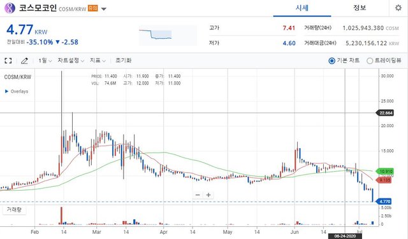Click the 24H volume 1,025,943,380 value
This screenshot has width=408, height=239.
point(363,28)
